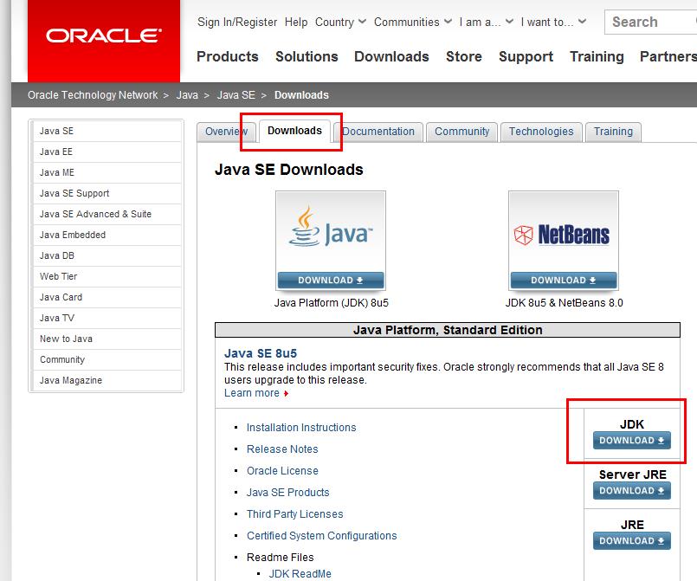Expand the Communities dropdown

413,22
